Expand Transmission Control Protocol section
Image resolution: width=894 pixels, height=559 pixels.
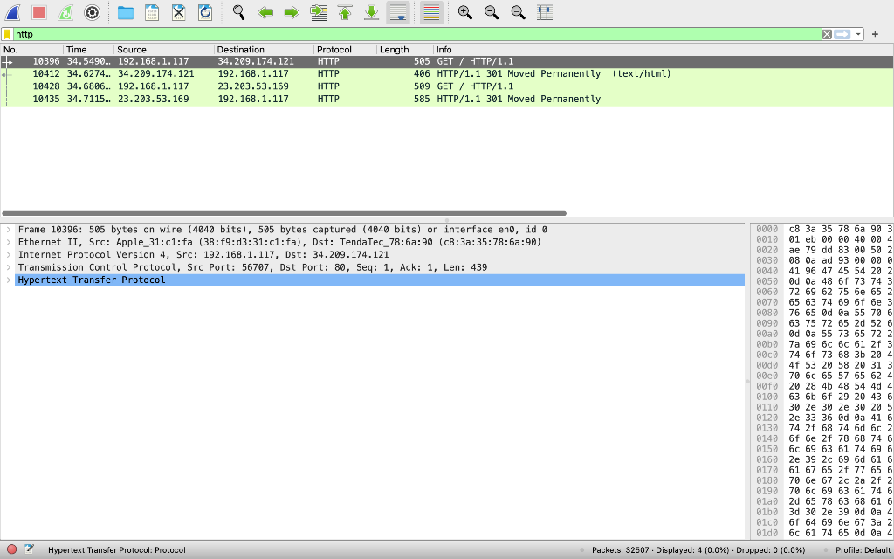[x=9, y=267]
